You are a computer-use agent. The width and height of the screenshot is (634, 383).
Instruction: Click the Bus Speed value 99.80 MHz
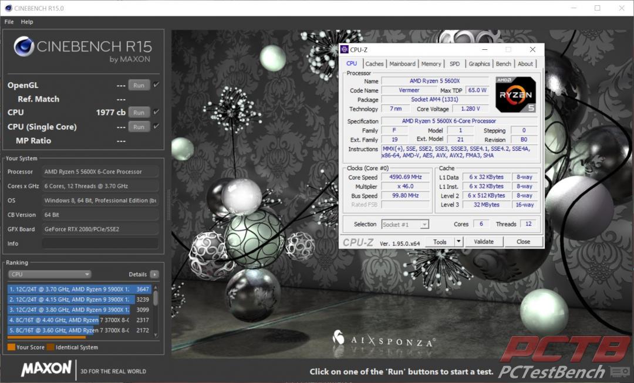pos(405,195)
